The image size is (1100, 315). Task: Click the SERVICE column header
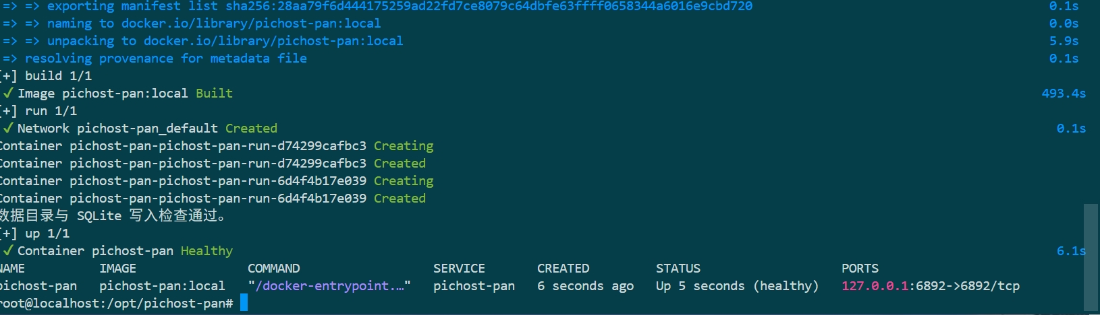(459, 268)
